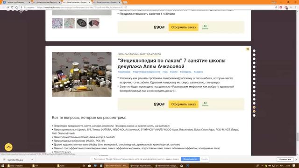Viewport: 299px width, 168px height.
Task: Click 'Оформить заказ' for Энциклопедия по лакам
Action: tap(184, 104)
